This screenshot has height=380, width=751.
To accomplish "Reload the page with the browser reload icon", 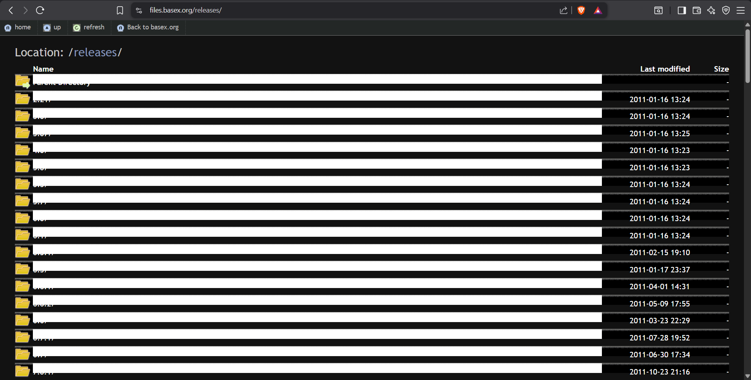I will [x=40, y=11].
